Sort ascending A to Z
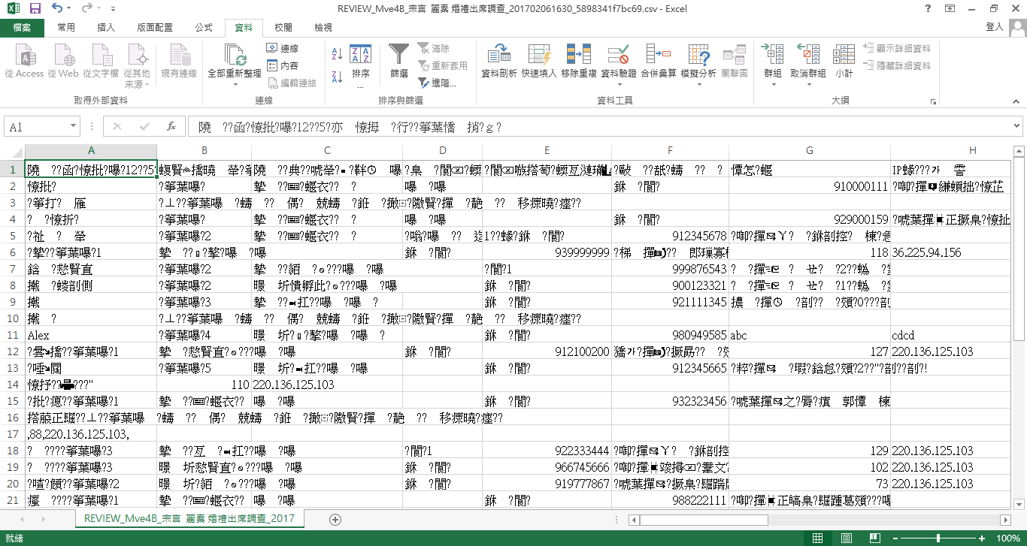 pos(336,54)
